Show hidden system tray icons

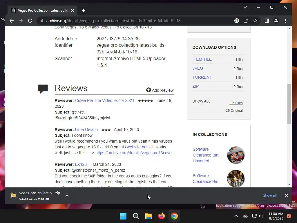(x=236, y=216)
